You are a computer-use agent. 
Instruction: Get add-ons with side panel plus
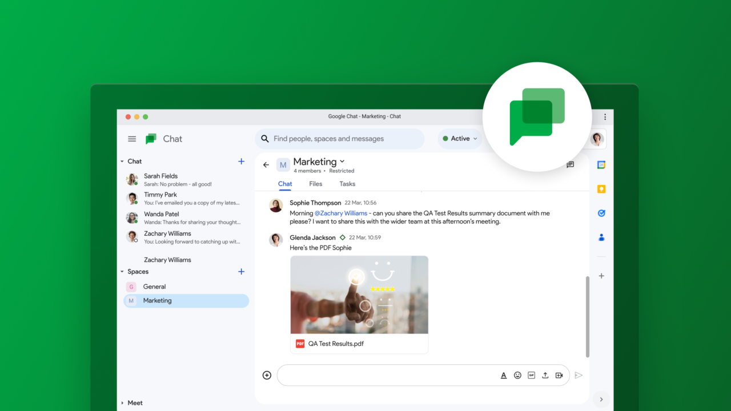coord(601,276)
